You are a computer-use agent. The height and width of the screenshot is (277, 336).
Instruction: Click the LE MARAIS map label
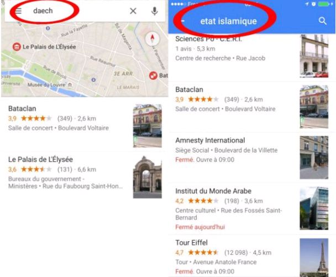tap(128, 87)
